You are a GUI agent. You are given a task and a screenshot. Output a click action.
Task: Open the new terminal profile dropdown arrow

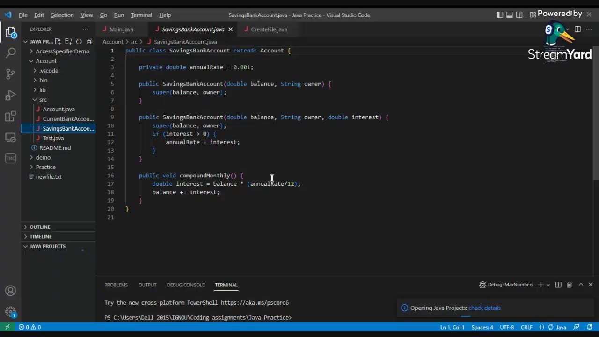548,285
